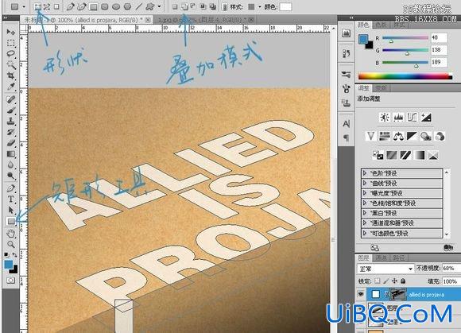Toggle lock transparent pixels
The height and width of the screenshot is (333, 461).
click(x=378, y=281)
